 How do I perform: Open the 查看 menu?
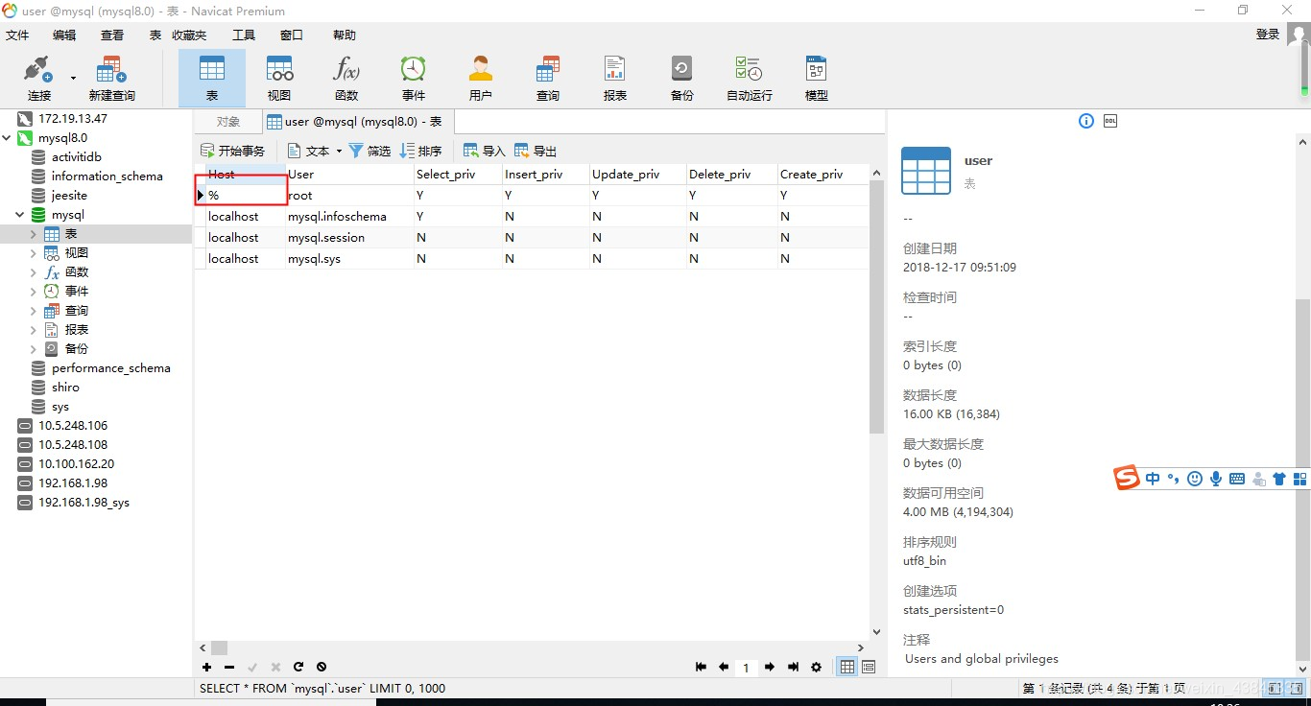coord(112,35)
